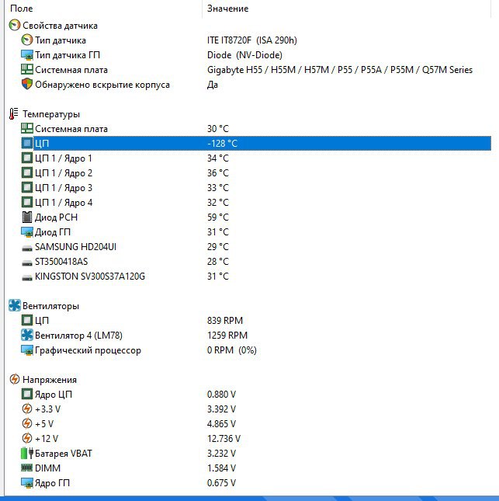Select the Diode (NV-Diode) value
The width and height of the screenshot is (499, 501).
click(244, 55)
